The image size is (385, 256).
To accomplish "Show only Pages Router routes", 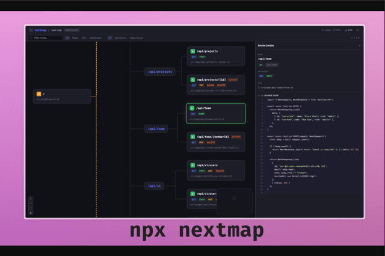I will 137,38.
